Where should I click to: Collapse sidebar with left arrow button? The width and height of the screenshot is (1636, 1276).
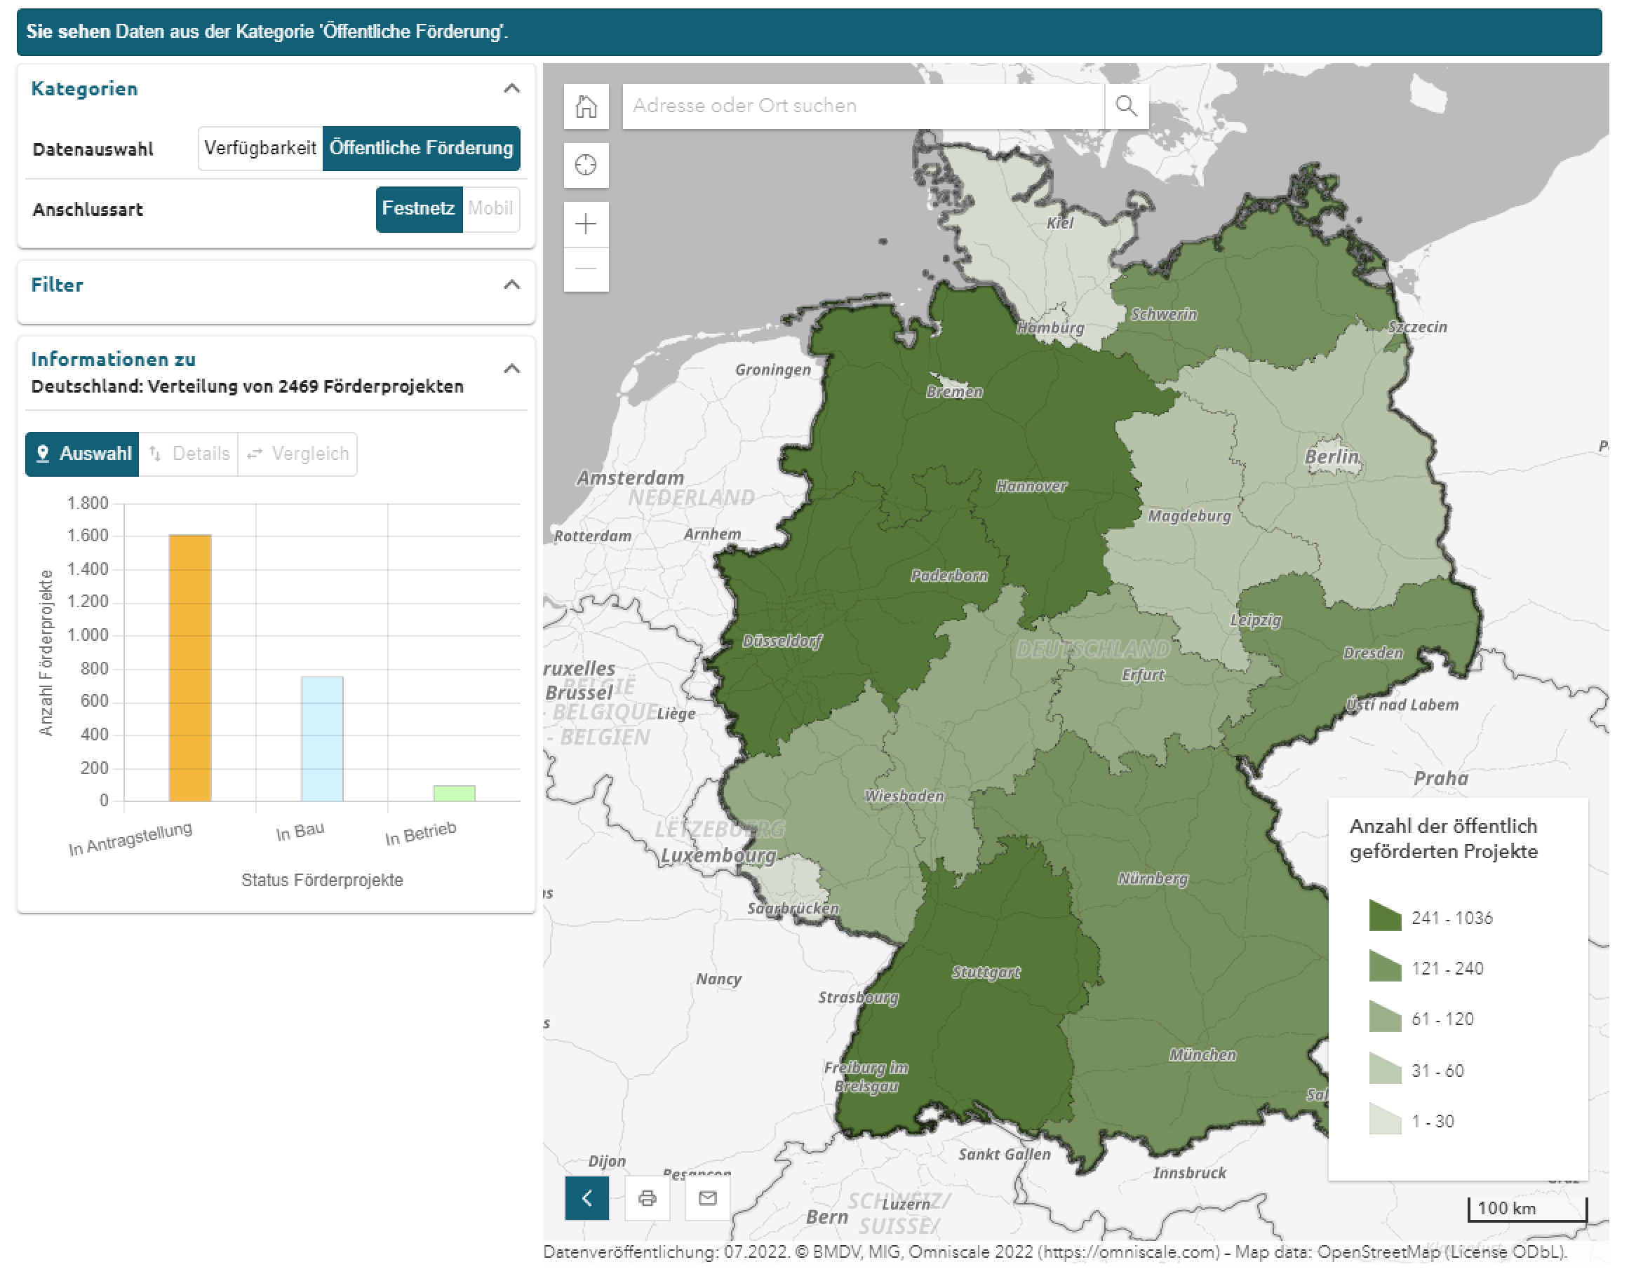coord(586,1198)
